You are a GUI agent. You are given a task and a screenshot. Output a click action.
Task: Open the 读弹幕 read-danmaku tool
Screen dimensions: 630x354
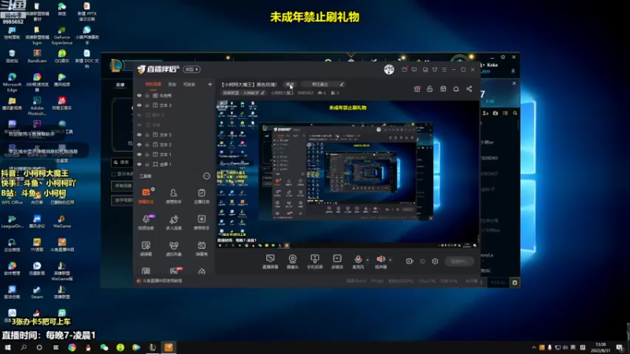146,248
